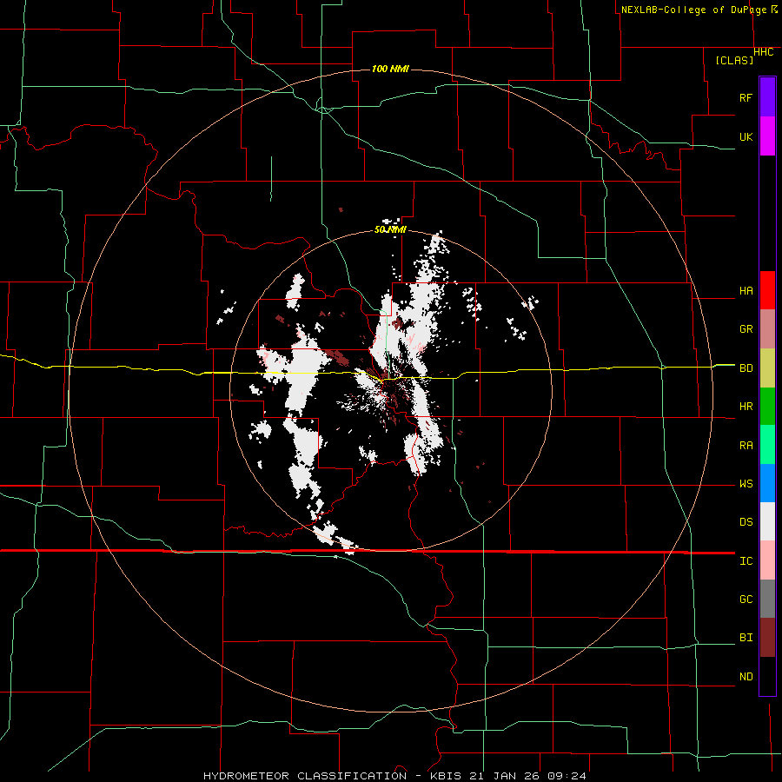Select the GC gray legend swatch
This screenshot has height=782, width=782.
(767, 599)
